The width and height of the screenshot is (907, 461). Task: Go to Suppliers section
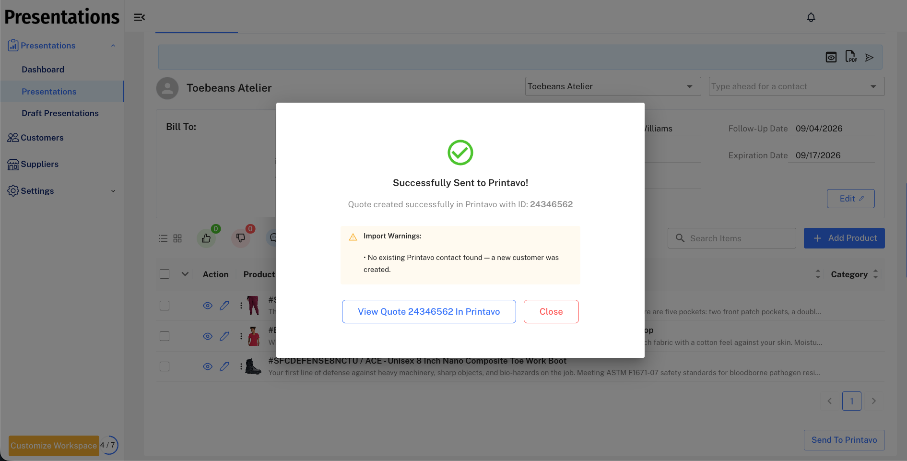coord(39,164)
